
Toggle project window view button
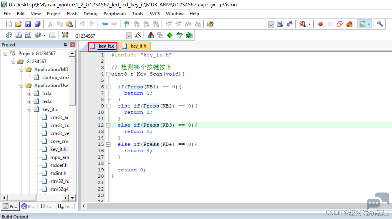pos(362,24)
